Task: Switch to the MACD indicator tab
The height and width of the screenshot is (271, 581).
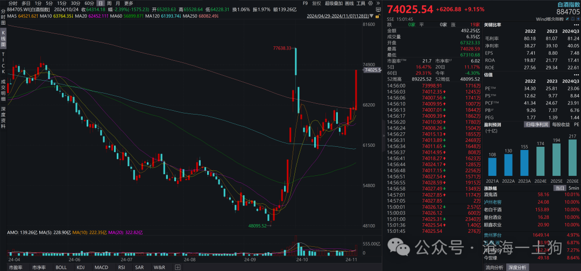Action: pos(102,267)
